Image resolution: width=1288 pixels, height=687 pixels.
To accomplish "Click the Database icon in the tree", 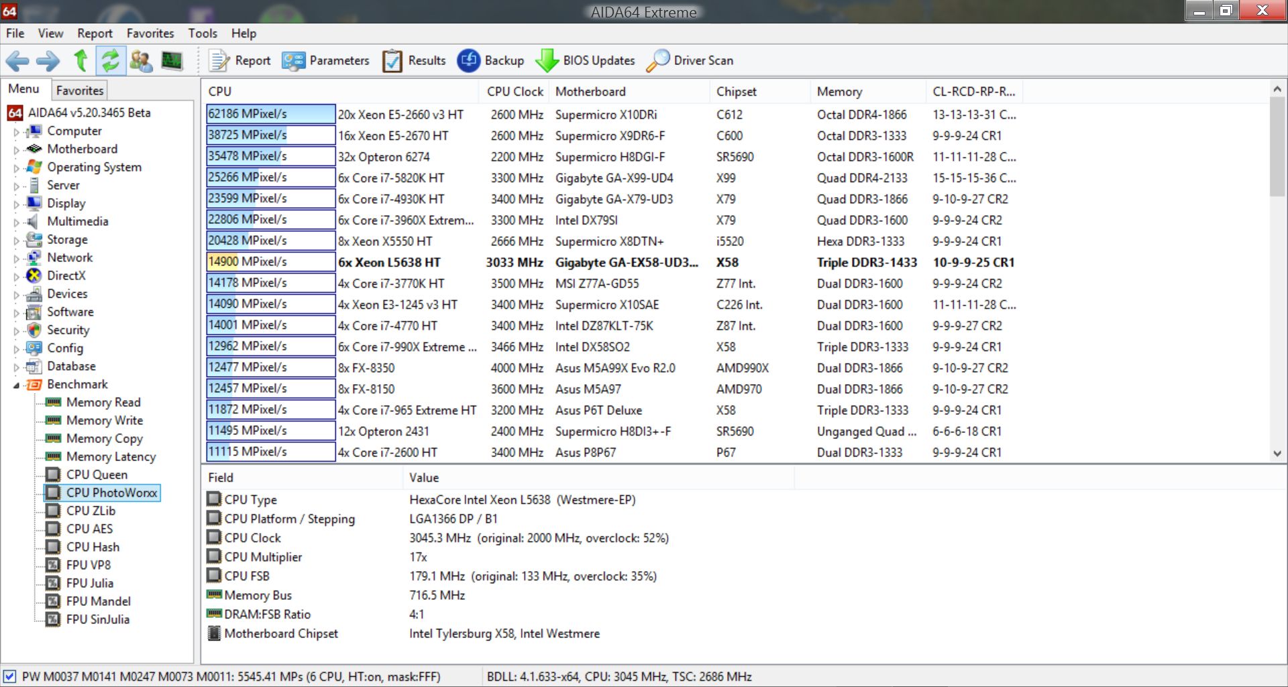I will [x=34, y=366].
